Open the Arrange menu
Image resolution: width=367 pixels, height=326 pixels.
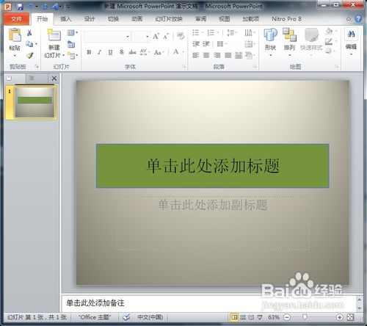click(289, 42)
